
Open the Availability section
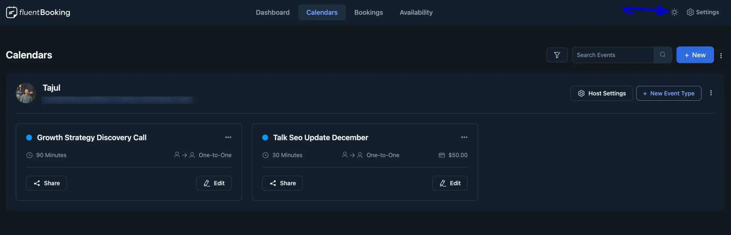click(x=416, y=12)
